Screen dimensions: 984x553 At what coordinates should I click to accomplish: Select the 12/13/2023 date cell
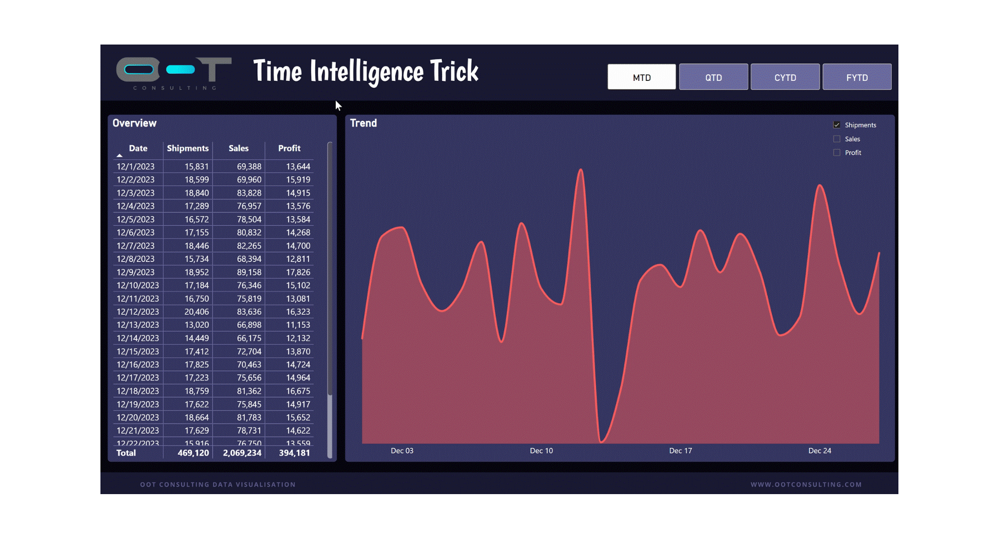click(137, 325)
